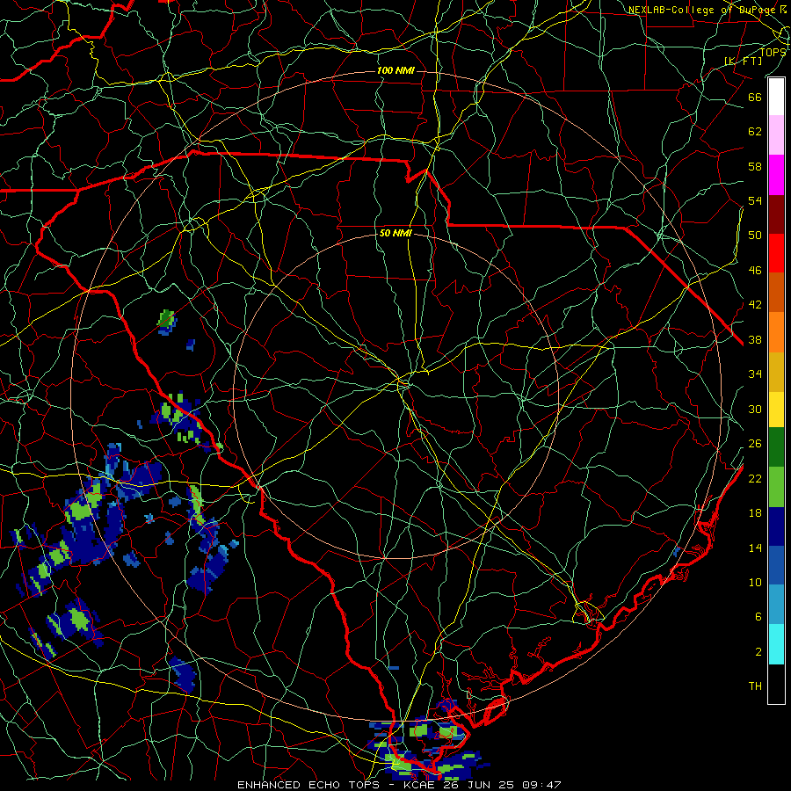
Task: Click the "26 JUN 25" date in caption
Action: coord(480,785)
